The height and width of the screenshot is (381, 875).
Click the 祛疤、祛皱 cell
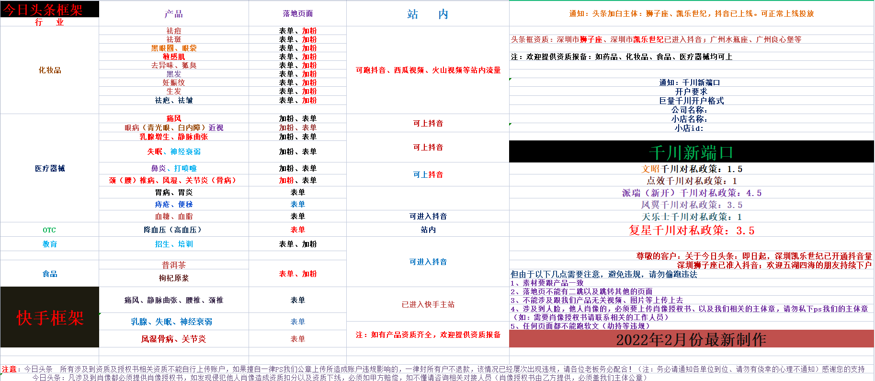pos(174,100)
